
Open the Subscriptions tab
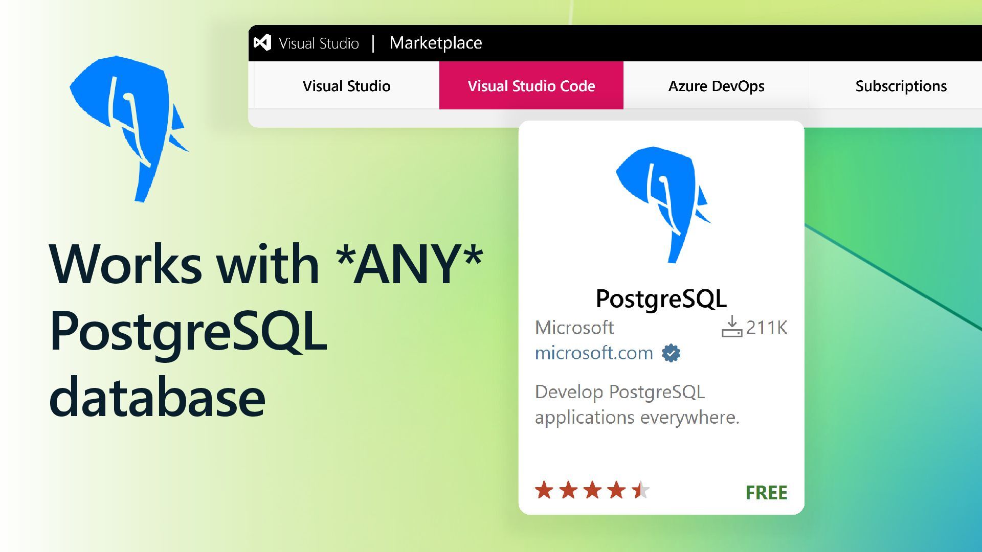coord(901,86)
